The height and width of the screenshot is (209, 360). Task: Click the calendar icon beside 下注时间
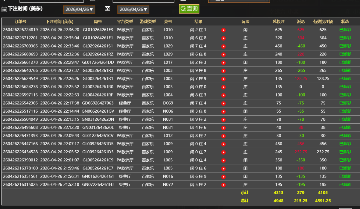4,9
